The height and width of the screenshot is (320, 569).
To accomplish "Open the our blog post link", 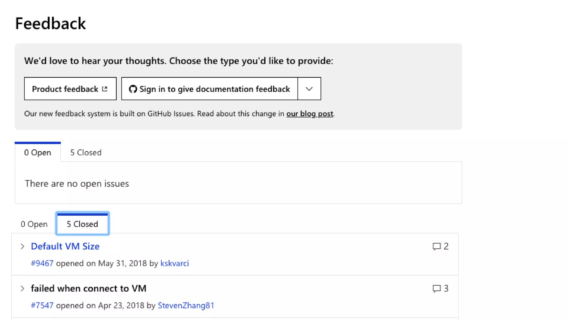I will click(x=310, y=114).
